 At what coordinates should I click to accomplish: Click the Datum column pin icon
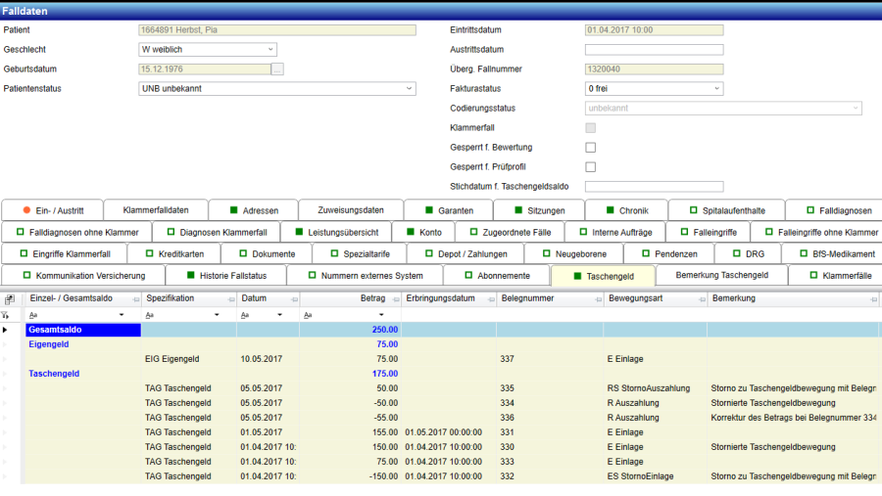pos(292,298)
